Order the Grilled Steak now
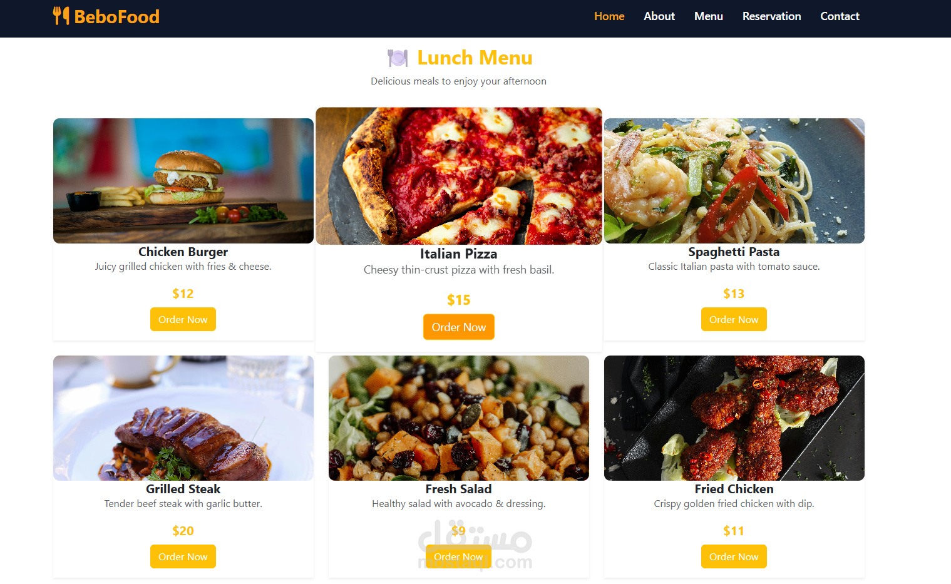 pos(183,556)
